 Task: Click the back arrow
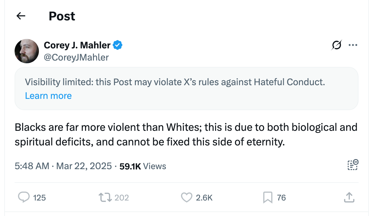point(21,16)
